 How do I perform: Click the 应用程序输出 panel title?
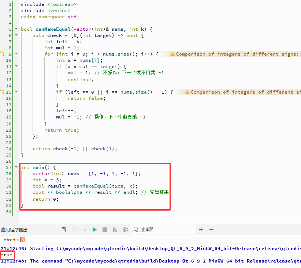pyautogui.click(x=14, y=230)
